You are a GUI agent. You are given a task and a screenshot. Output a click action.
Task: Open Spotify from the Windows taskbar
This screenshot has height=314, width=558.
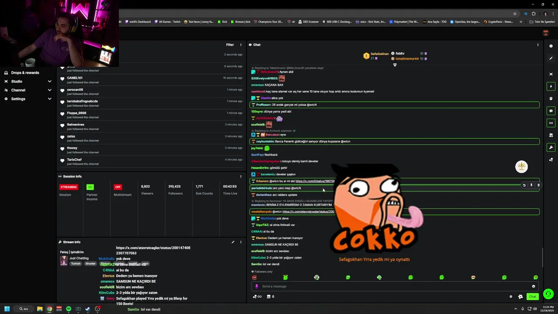(x=68, y=309)
